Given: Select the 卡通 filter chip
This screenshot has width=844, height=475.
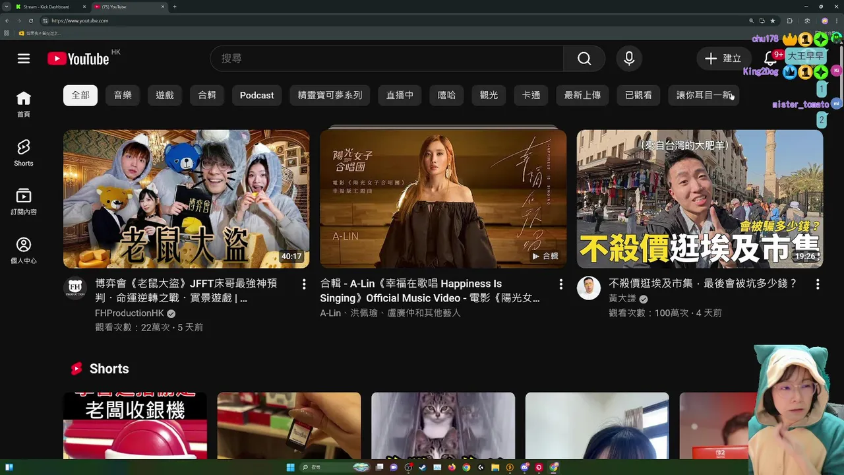Looking at the screenshot, I should tap(531, 95).
